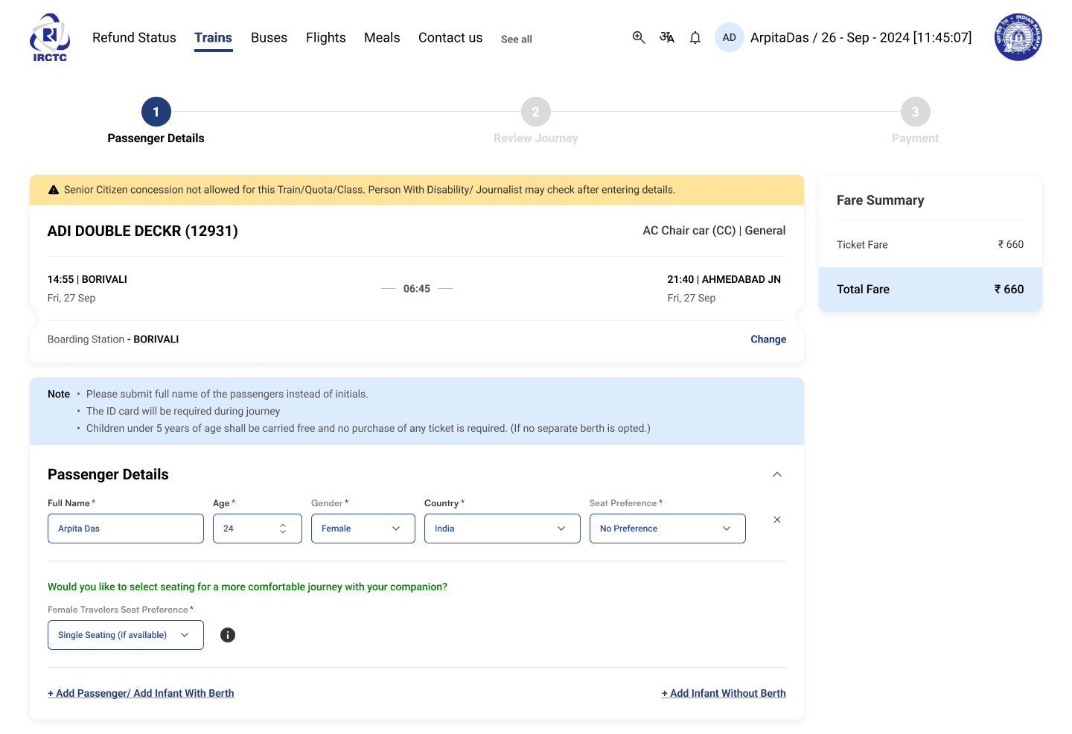Click the Ticket Fare row
Image resolution: width=1072 pixels, height=734 pixels.
coord(931,244)
